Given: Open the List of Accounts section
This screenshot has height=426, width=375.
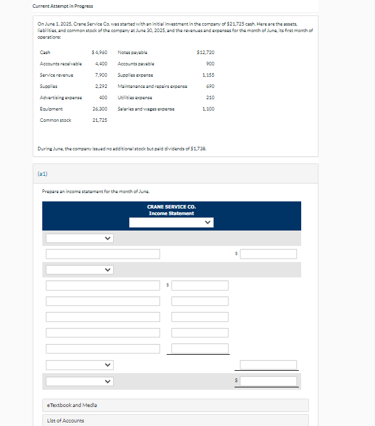Looking at the screenshot, I should 176,420.
